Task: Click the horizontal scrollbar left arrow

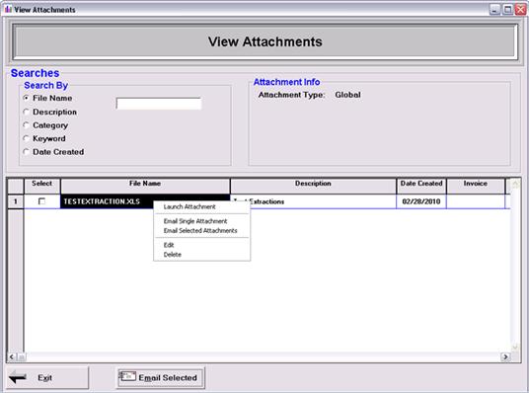Action: (12, 356)
